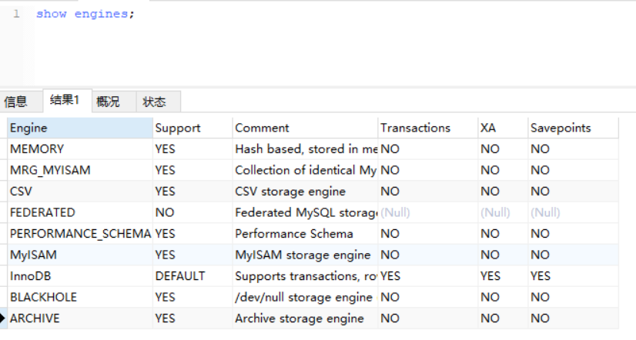Select the MyISAM engine cell
636x340 pixels.
coord(79,255)
